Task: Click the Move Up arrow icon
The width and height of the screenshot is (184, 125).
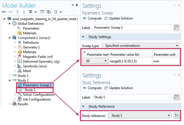Action: pos(17,12)
